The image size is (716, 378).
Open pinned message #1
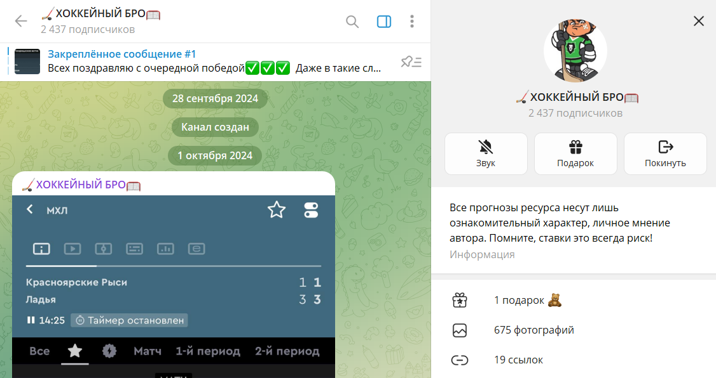click(215, 61)
